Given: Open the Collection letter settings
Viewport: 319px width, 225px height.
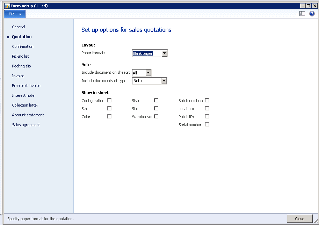Looking at the screenshot, I should (25, 105).
